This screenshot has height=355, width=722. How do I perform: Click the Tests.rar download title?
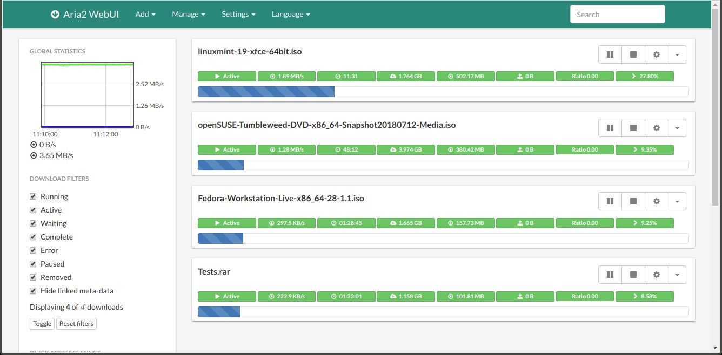point(214,272)
